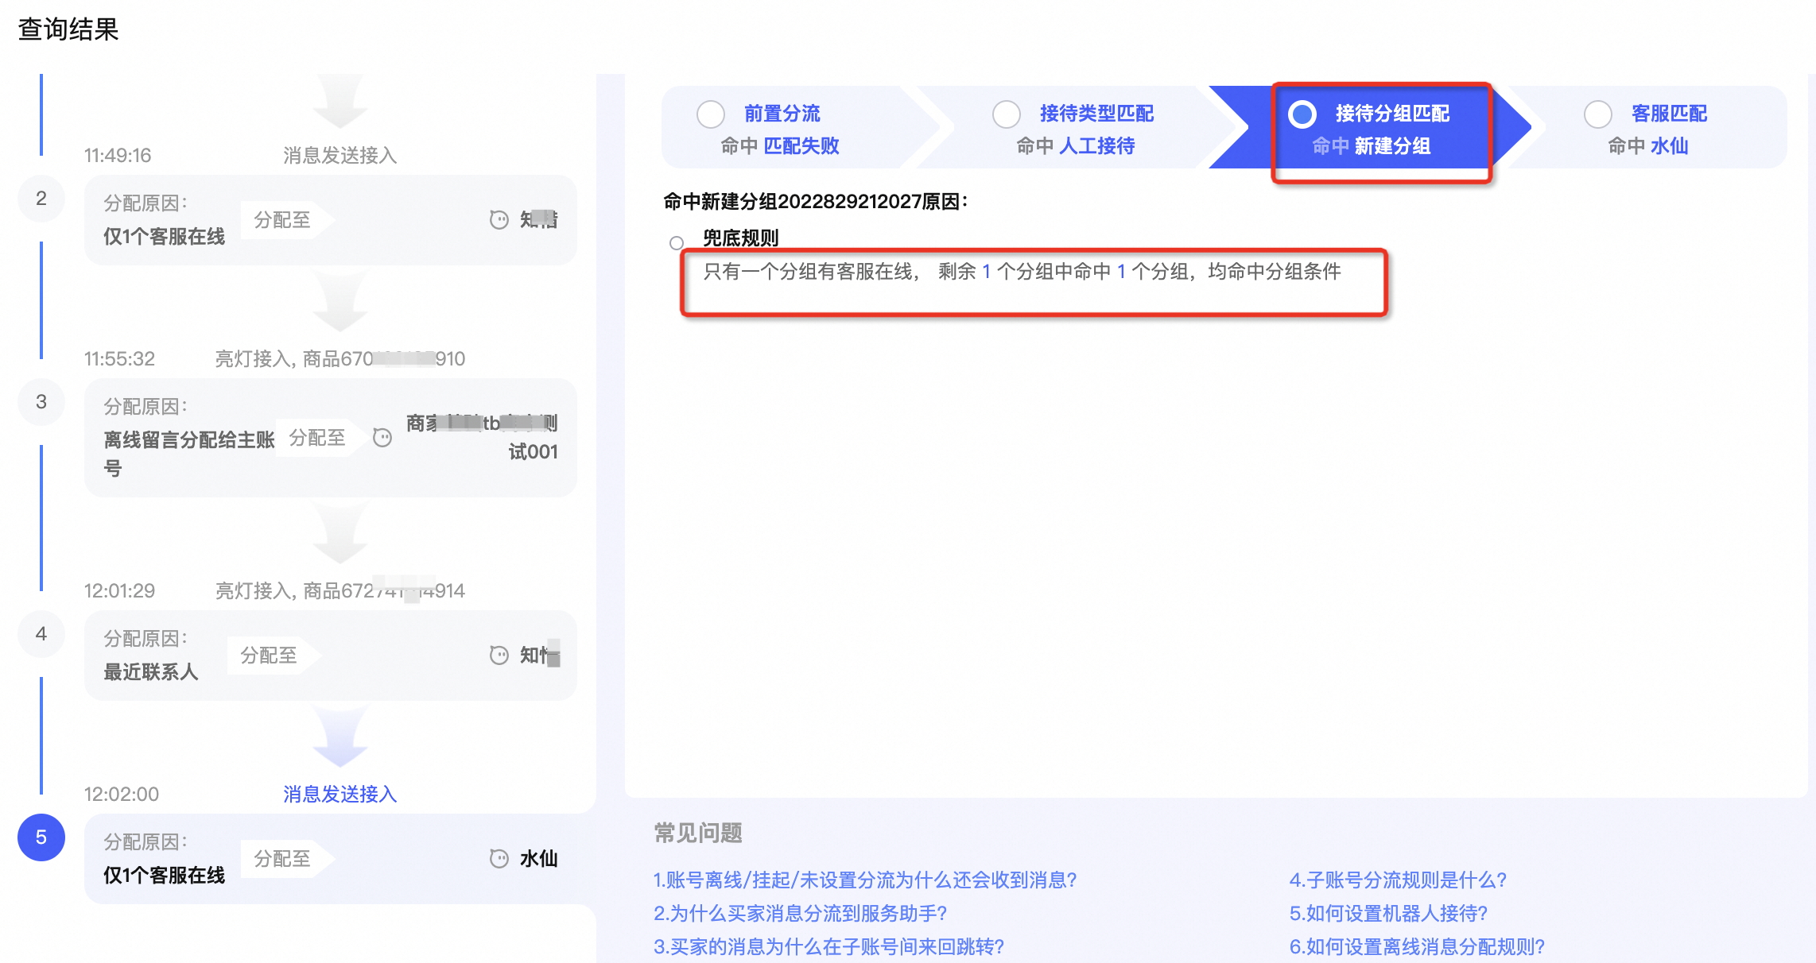This screenshot has height=963, width=1816.
Task: Click active step number 5 marker
Action: tap(41, 837)
